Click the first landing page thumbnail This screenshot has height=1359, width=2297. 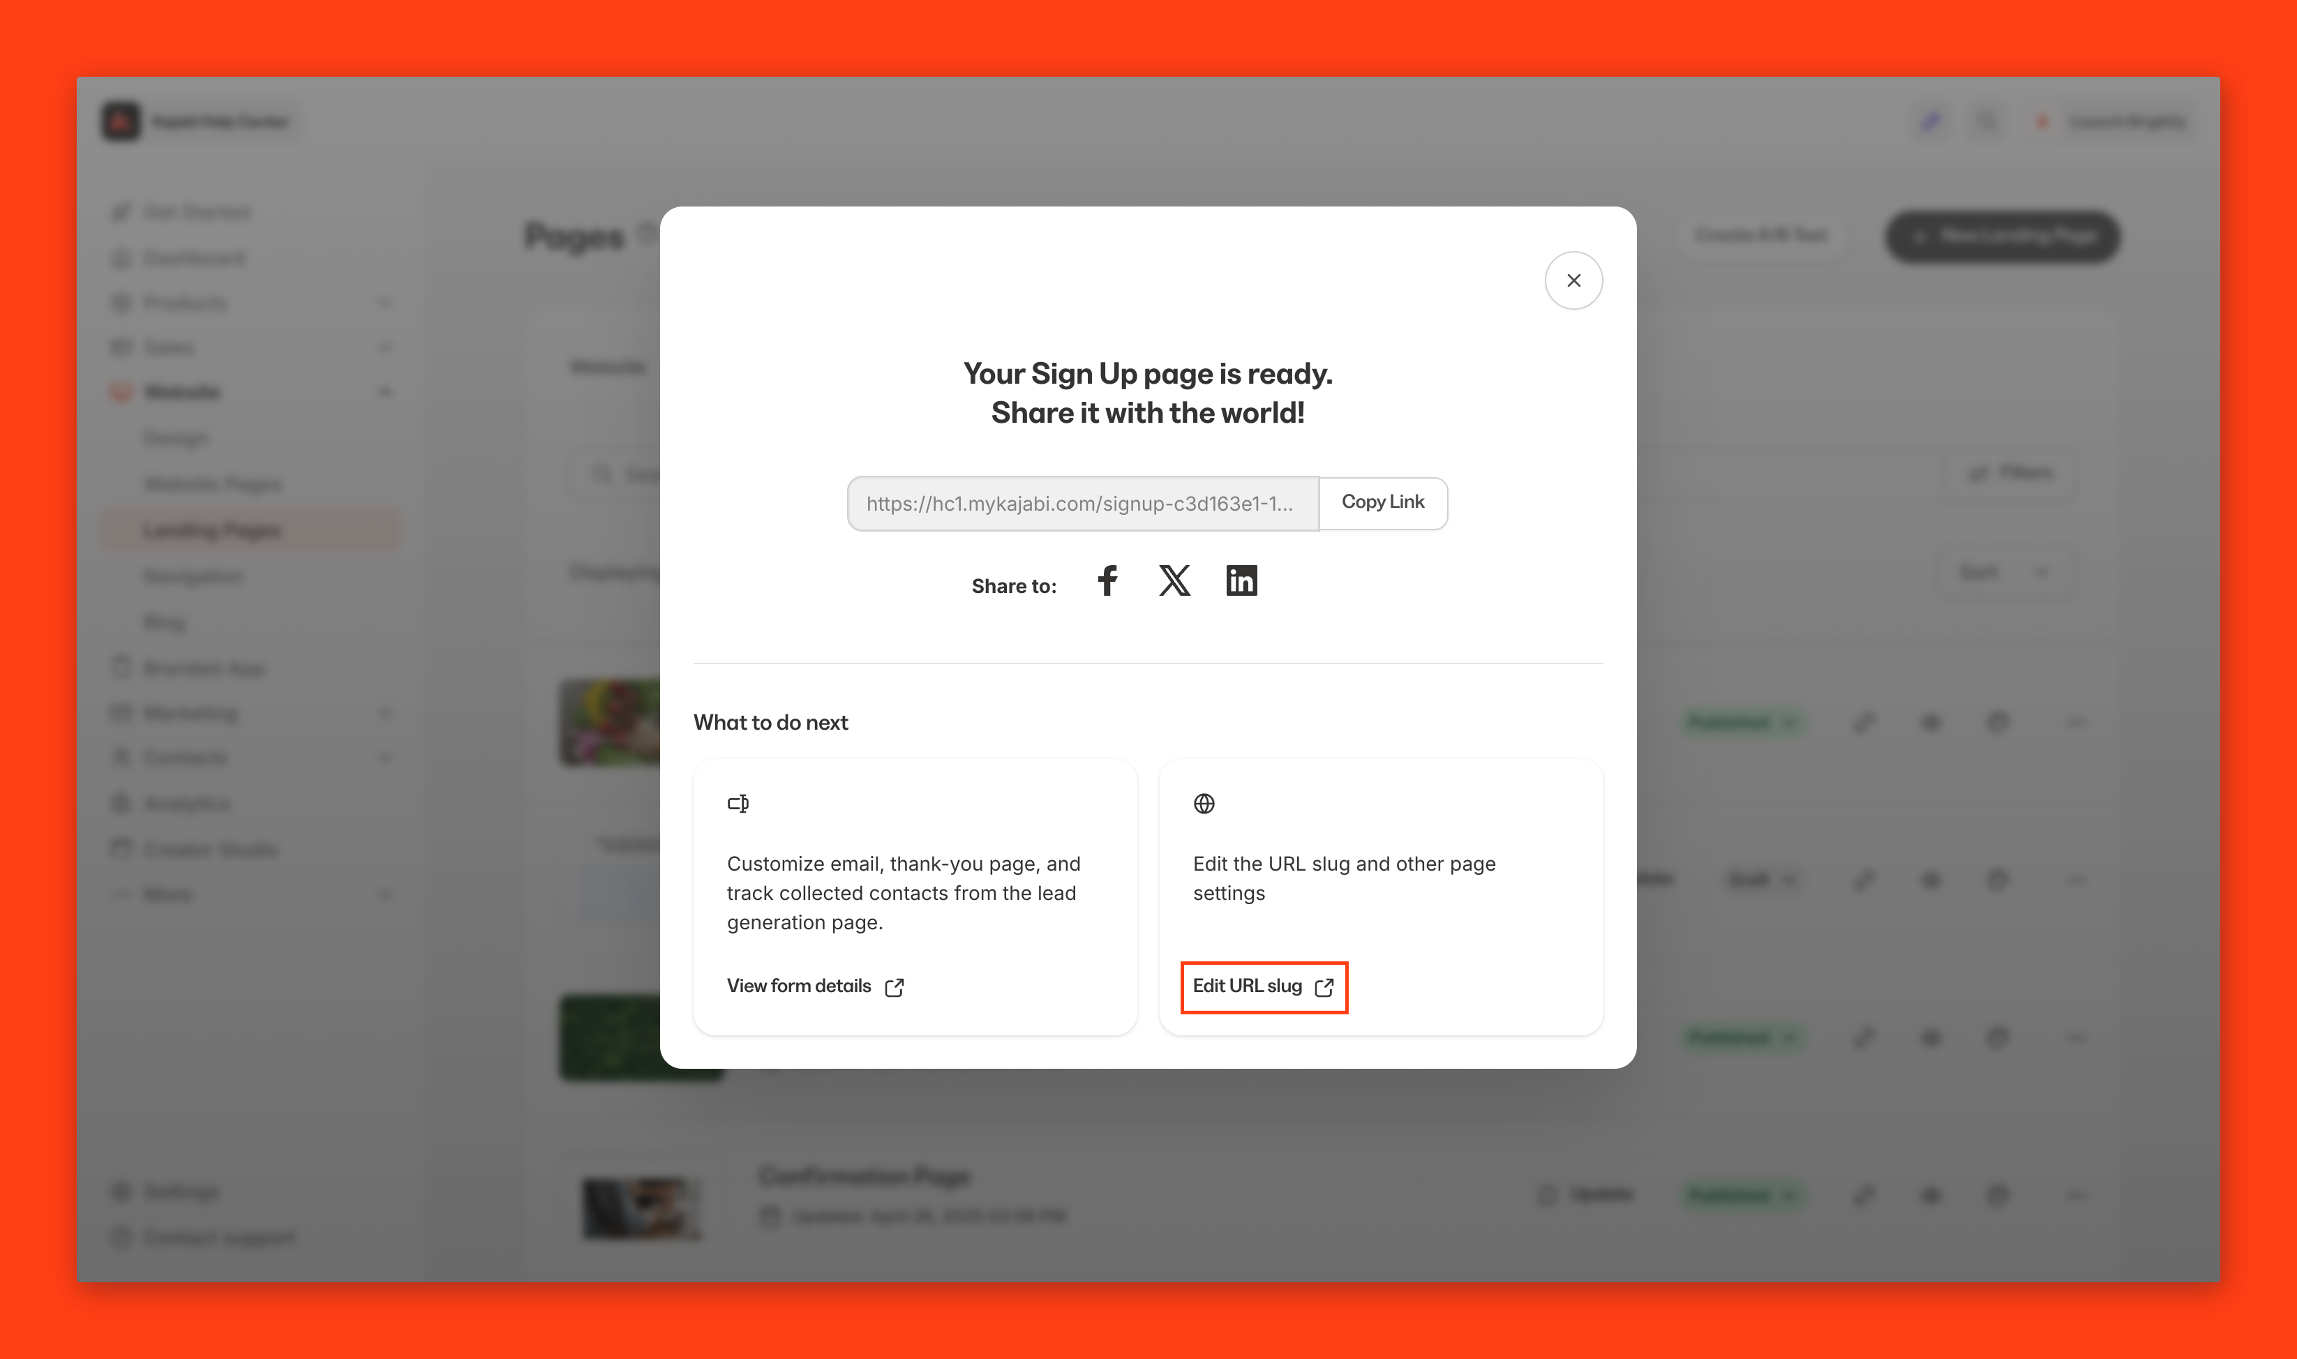click(x=610, y=723)
